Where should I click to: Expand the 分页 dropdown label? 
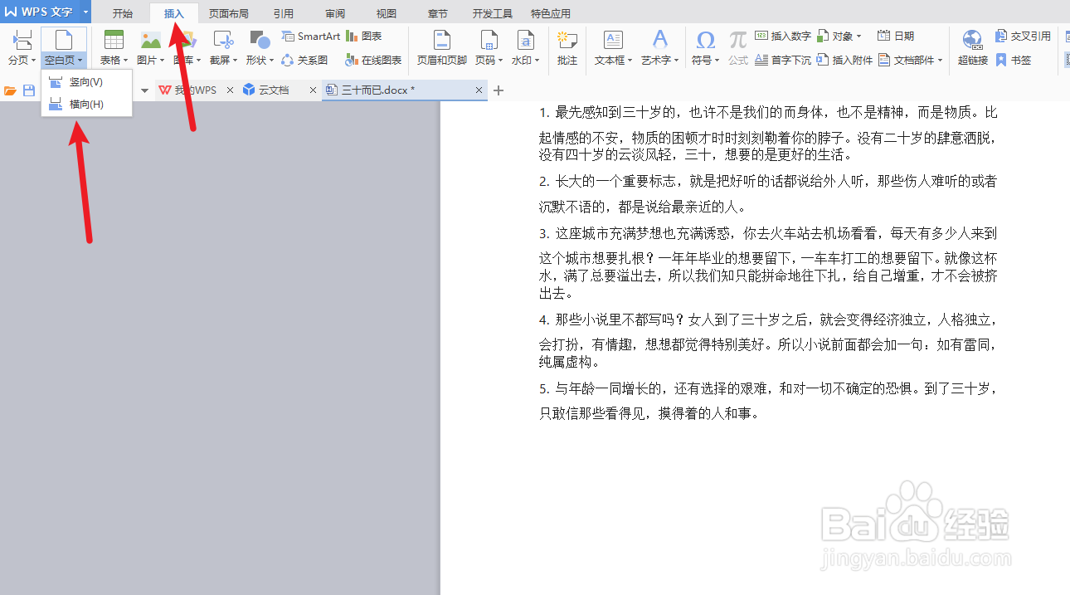(x=22, y=61)
